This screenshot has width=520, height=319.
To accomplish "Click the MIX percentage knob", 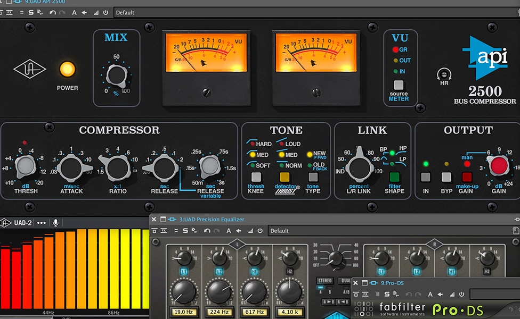I will [x=116, y=75].
